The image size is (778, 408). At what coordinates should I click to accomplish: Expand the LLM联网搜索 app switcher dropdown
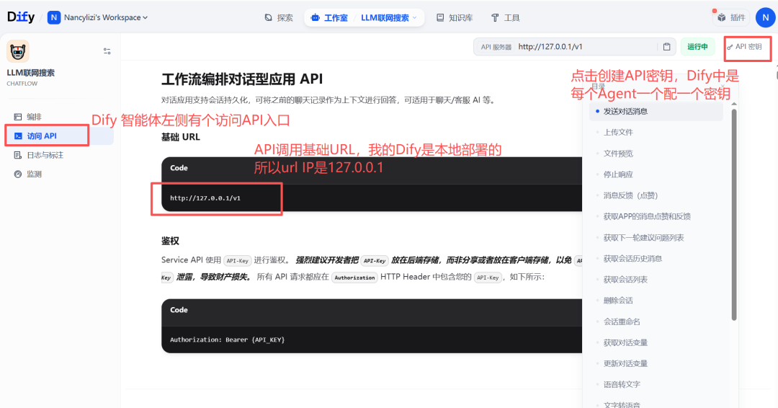pos(389,18)
